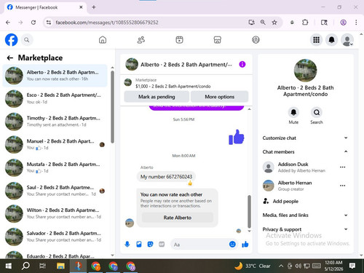This screenshot has width=364, height=273.
Task: Expand Privacy & support section
Action: 305,229
